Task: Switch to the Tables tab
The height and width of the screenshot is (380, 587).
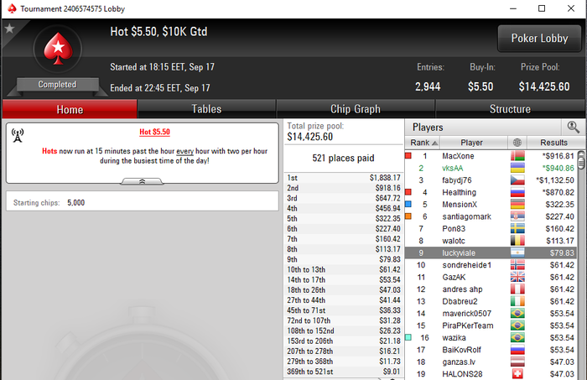Action: (x=206, y=109)
